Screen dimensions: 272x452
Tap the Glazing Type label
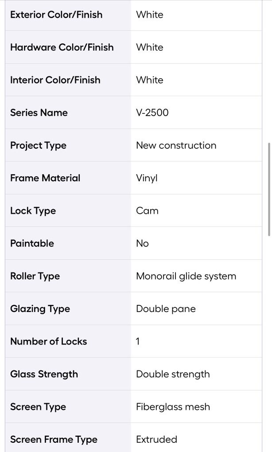point(40,309)
